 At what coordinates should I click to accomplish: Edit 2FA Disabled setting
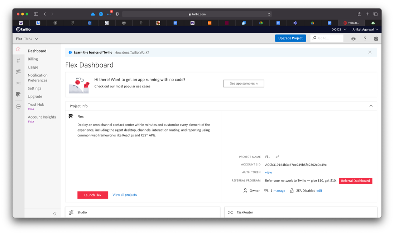point(319,191)
